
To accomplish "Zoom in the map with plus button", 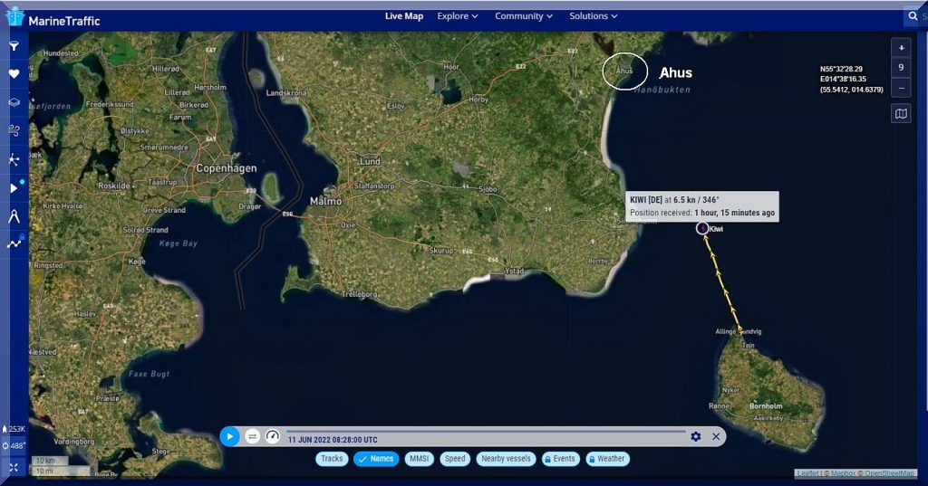I will 900,47.
